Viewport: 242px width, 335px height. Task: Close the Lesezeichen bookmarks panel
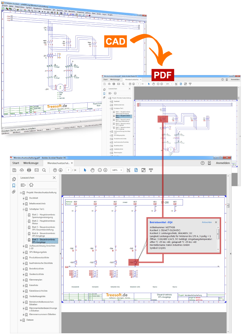[x=54, y=178]
